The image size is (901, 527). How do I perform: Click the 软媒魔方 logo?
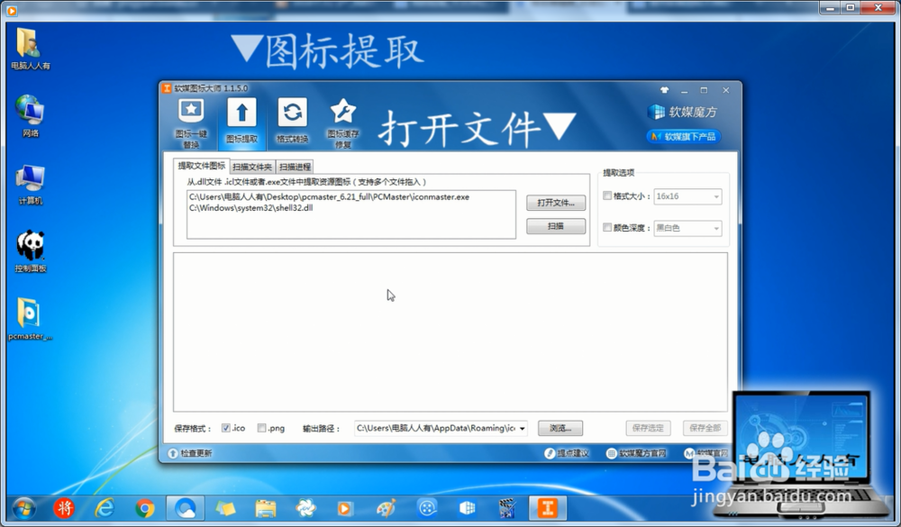[x=683, y=112]
